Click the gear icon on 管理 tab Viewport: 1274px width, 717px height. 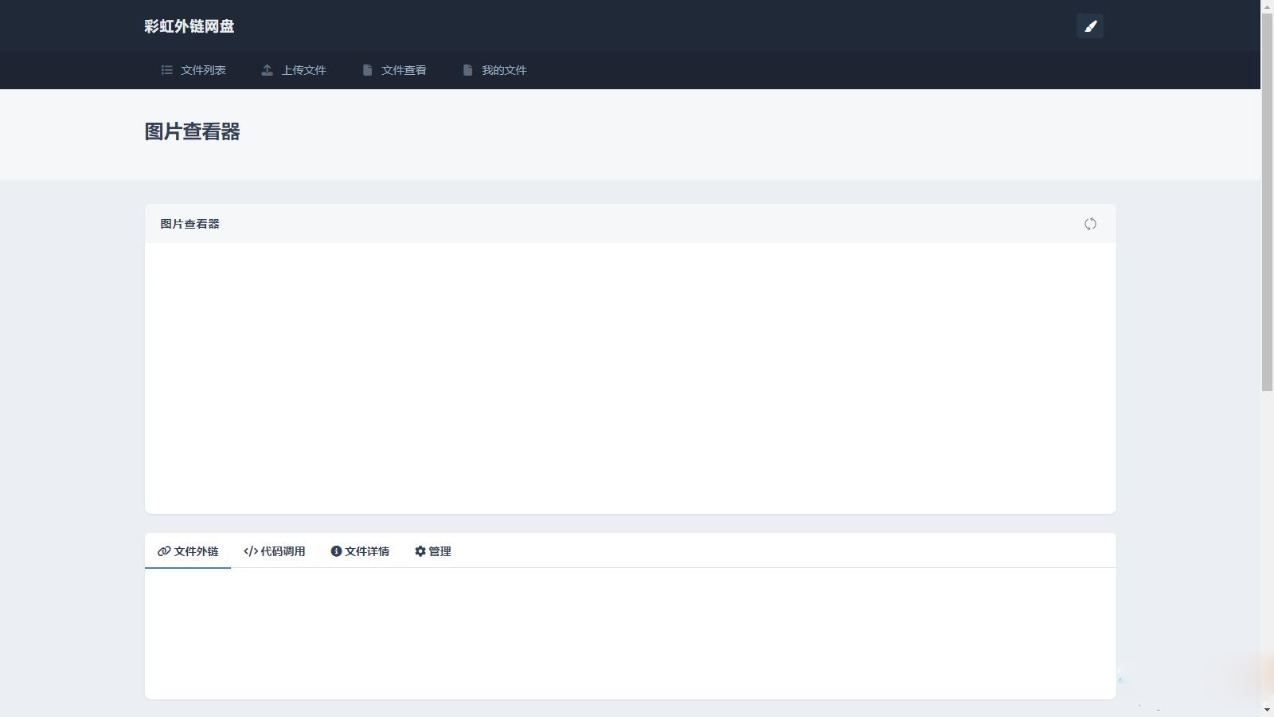click(x=420, y=551)
